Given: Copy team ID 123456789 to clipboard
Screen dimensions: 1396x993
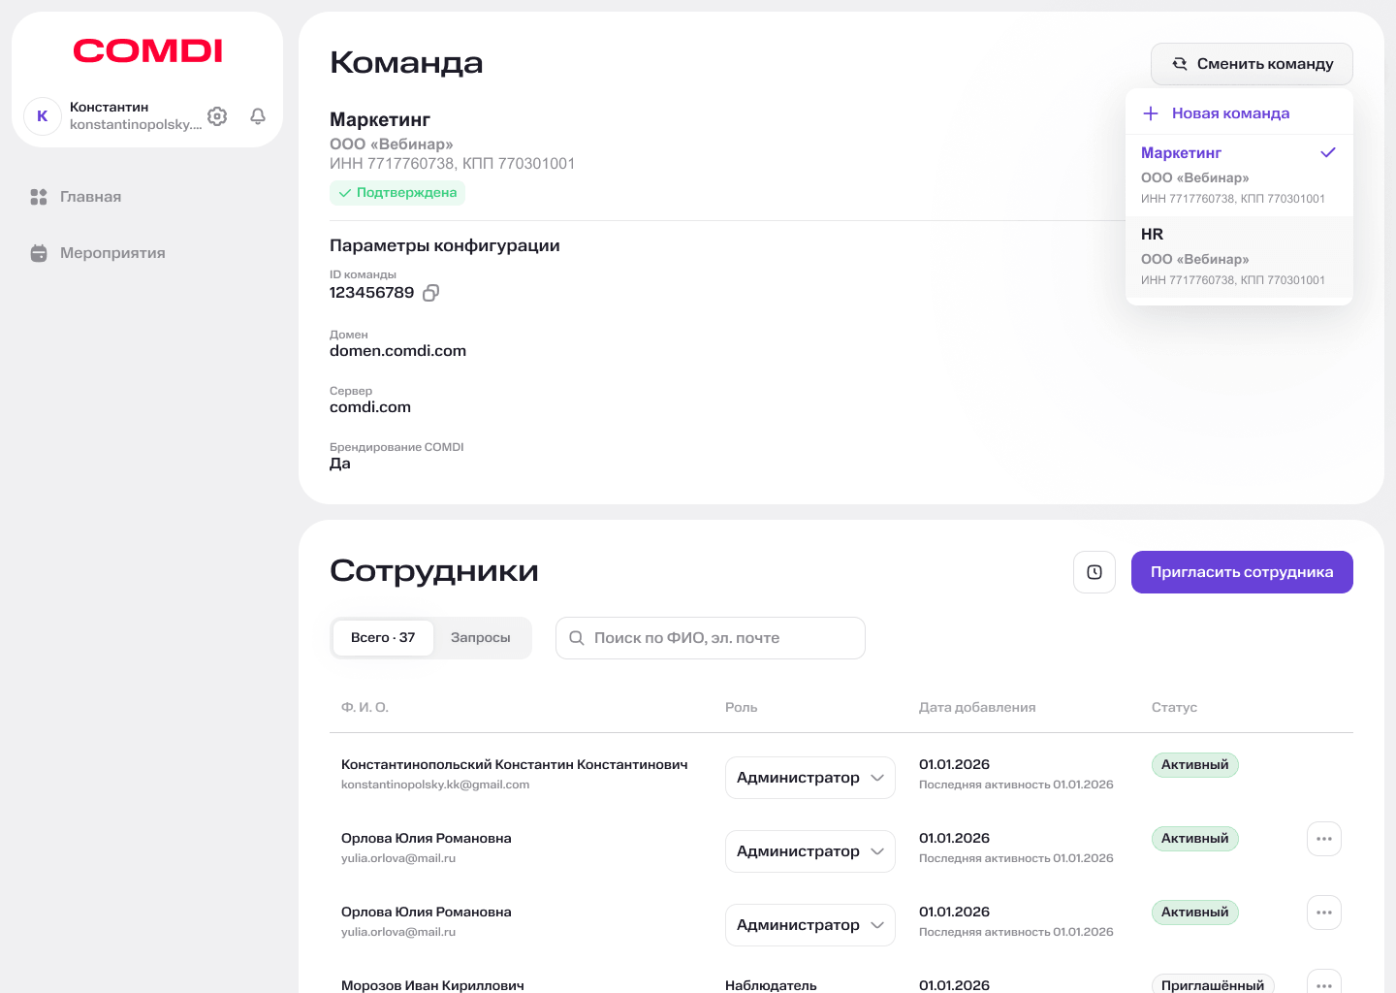Looking at the screenshot, I should coord(431,293).
